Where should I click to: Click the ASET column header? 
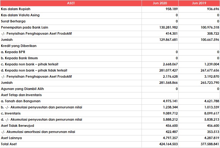71,3
